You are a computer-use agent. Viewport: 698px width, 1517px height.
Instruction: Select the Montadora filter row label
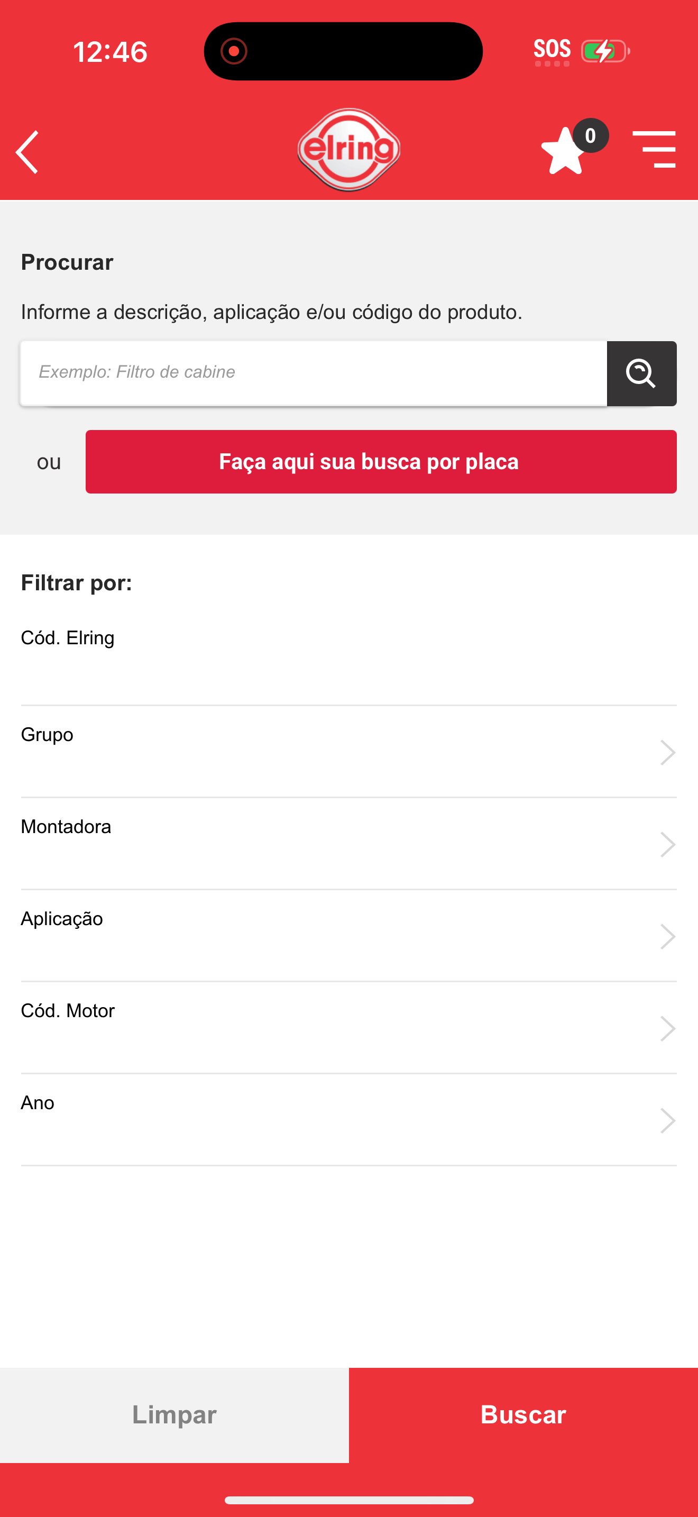pos(66,826)
